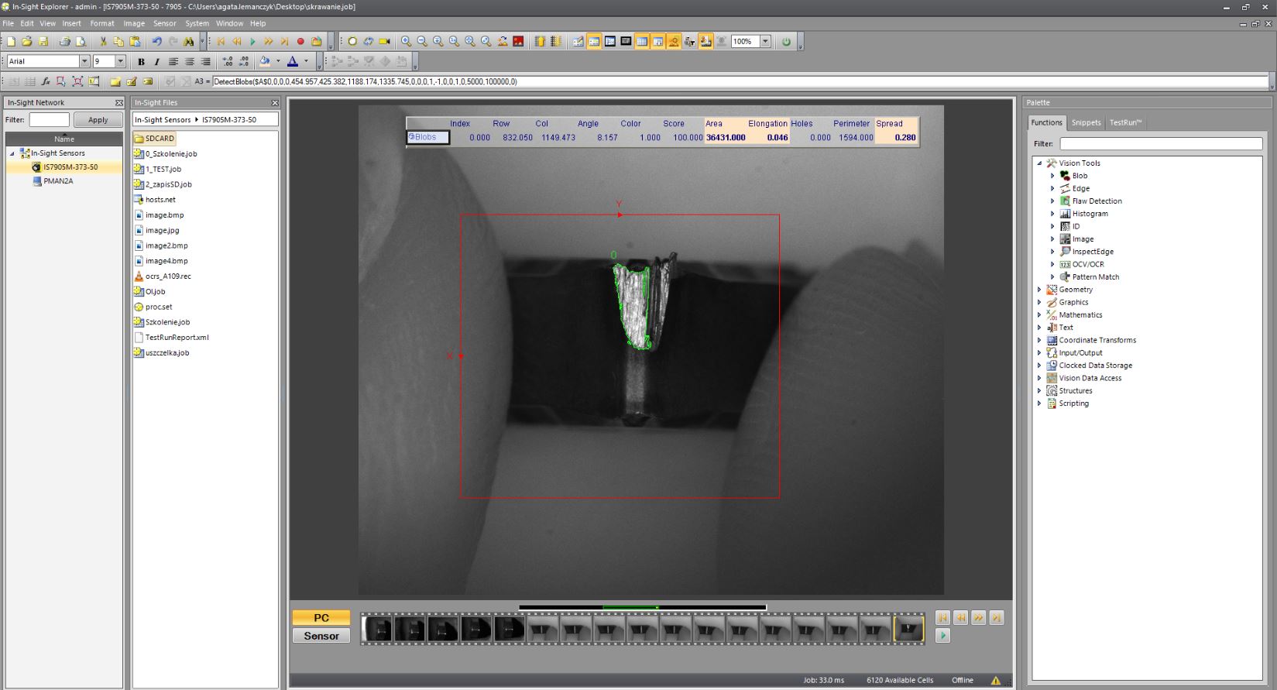This screenshot has height=690, width=1277.
Task: Select the highlighted last filmstrip thumbnail
Action: [x=909, y=629]
